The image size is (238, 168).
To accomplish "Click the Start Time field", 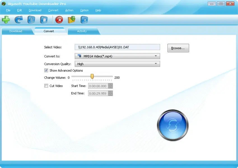I will click(98, 86).
